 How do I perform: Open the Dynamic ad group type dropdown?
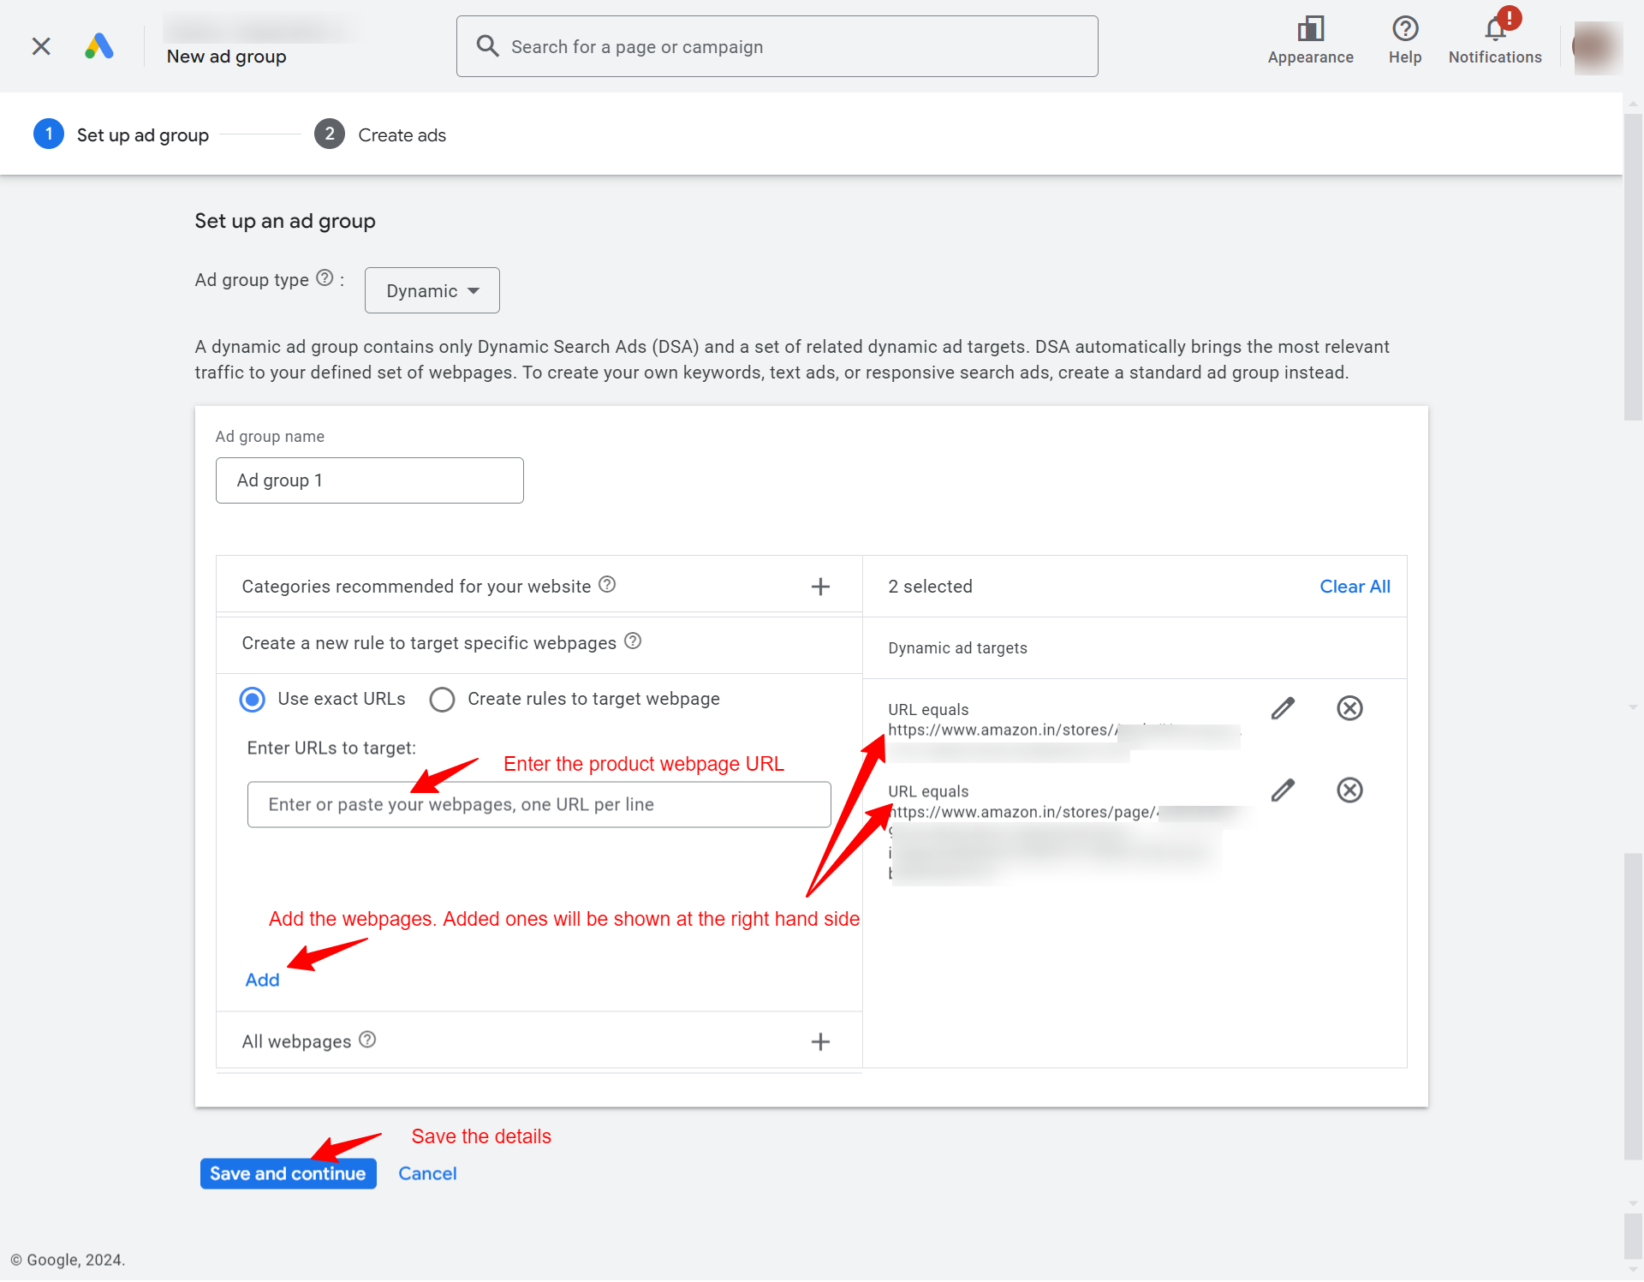click(x=432, y=291)
